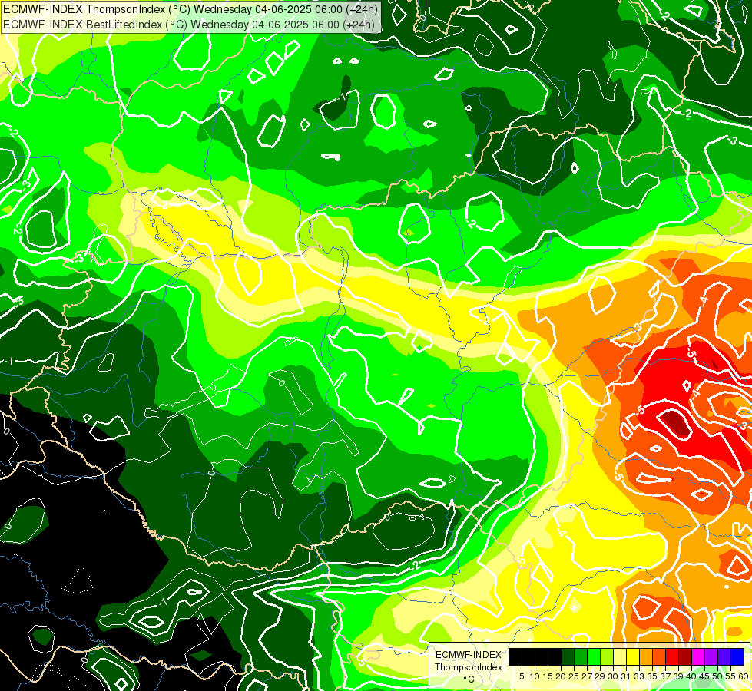Click the BestLiftedIndex title line at top

tap(188, 25)
